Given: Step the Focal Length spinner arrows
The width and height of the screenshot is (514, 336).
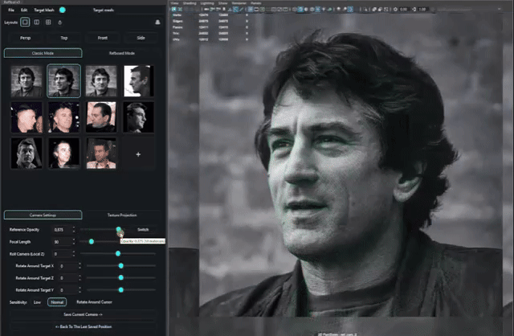Looking at the screenshot, I should click(x=74, y=241).
